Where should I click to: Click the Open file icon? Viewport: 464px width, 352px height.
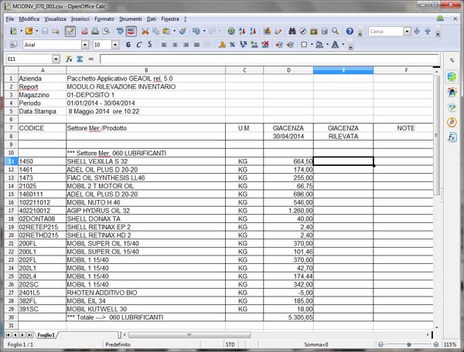(x=29, y=31)
